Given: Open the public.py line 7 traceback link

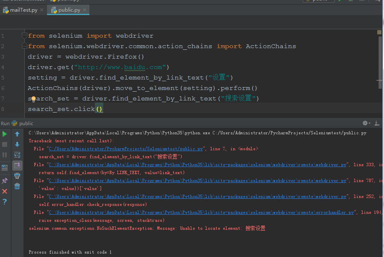Looking at the screenshot, I should click(126, 149).
